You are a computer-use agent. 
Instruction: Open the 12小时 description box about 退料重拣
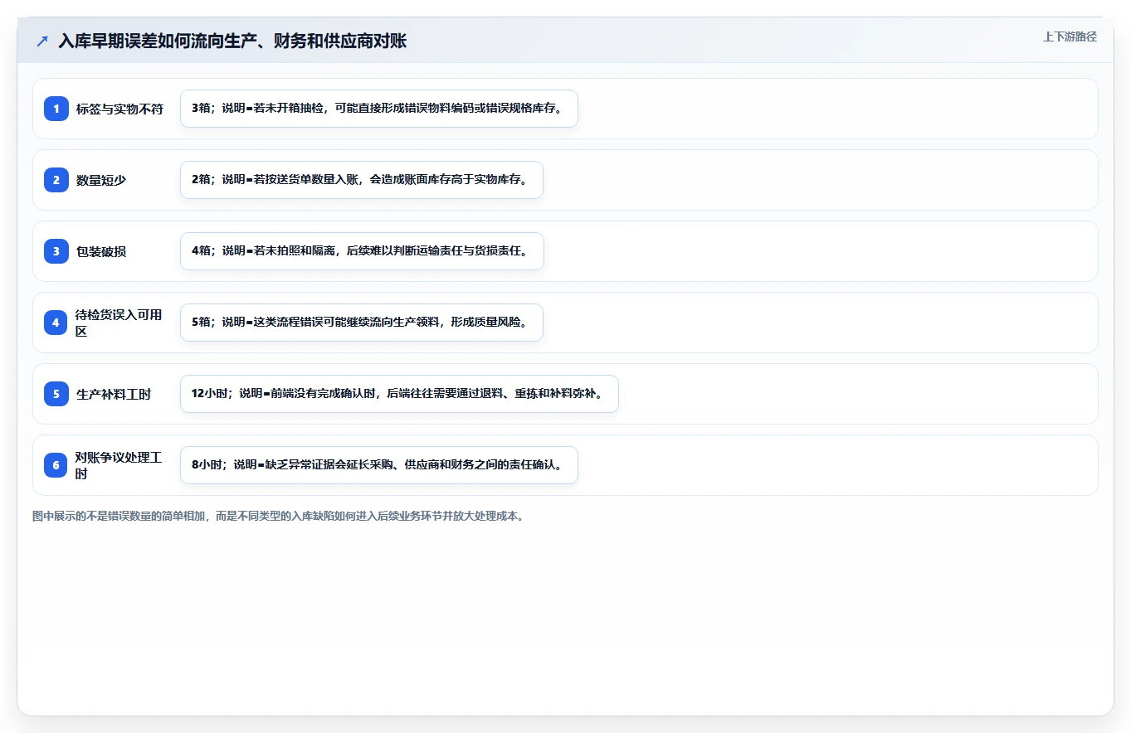[x=399, y=394]
